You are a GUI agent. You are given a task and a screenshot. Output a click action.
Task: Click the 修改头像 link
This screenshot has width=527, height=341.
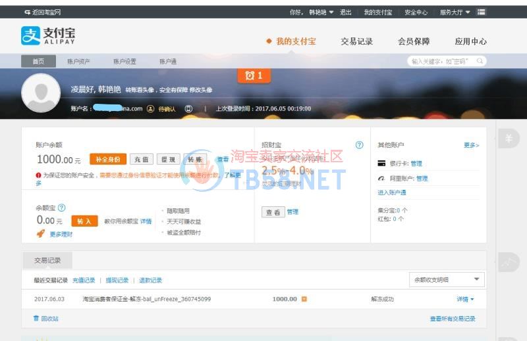(201, 90)
